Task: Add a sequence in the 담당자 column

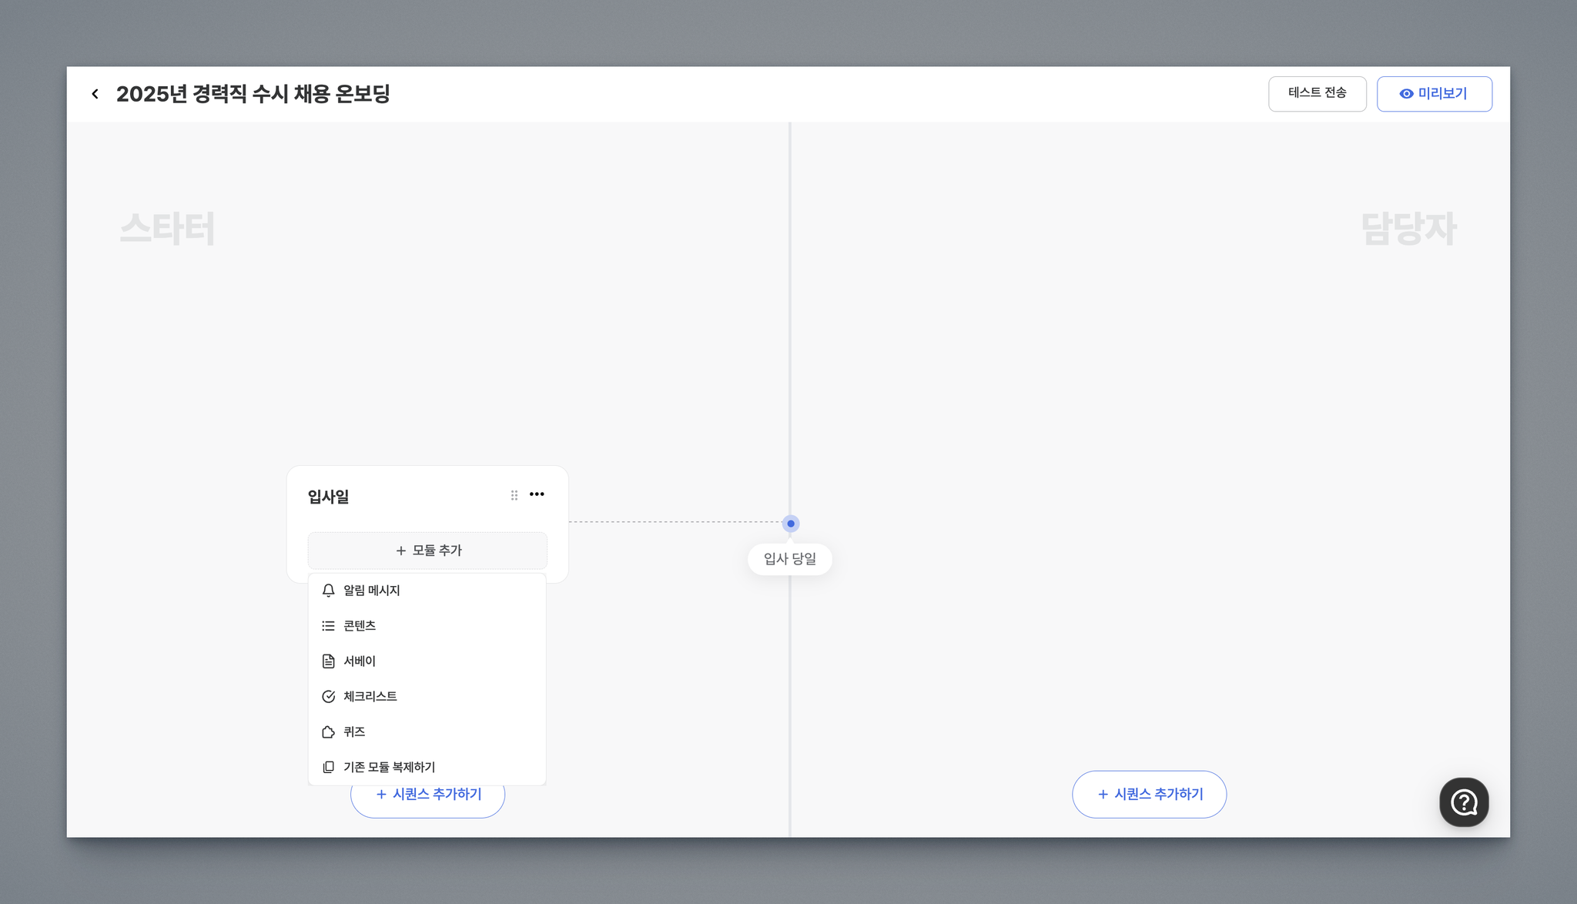Action: click(x=1149, y=794)
